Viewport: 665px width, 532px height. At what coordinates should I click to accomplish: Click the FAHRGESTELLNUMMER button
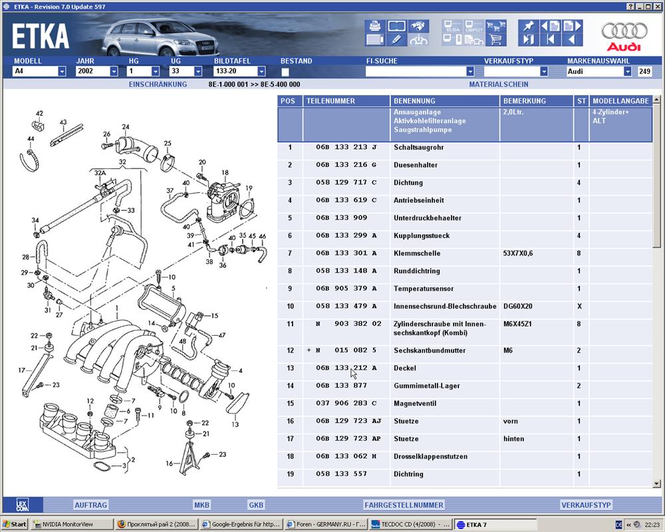coord(404,505)
